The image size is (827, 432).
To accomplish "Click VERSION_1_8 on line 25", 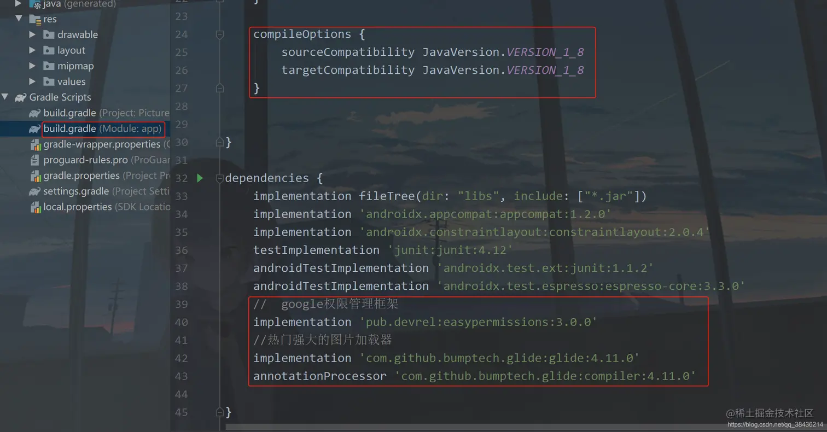I will click(545, 52).
